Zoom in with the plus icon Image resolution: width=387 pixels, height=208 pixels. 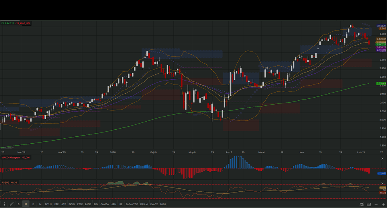pos(383,204)
